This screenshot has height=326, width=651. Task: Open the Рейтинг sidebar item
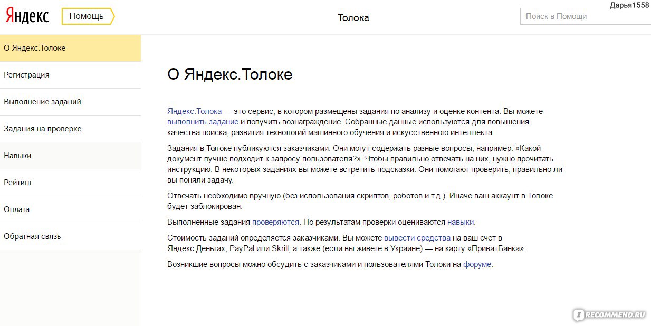click(71, 183)
